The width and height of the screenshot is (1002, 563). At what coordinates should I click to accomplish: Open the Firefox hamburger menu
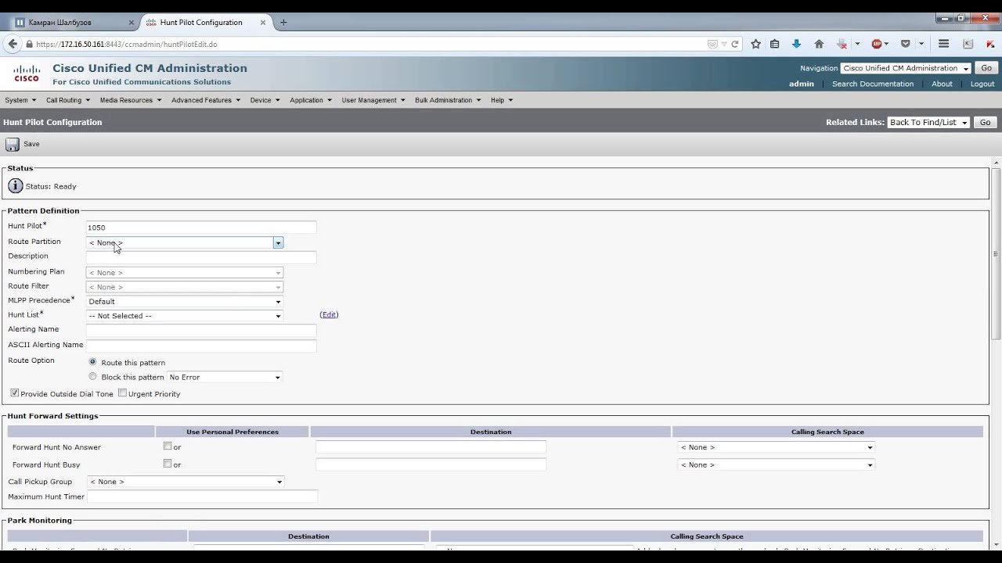pos(944,45)
